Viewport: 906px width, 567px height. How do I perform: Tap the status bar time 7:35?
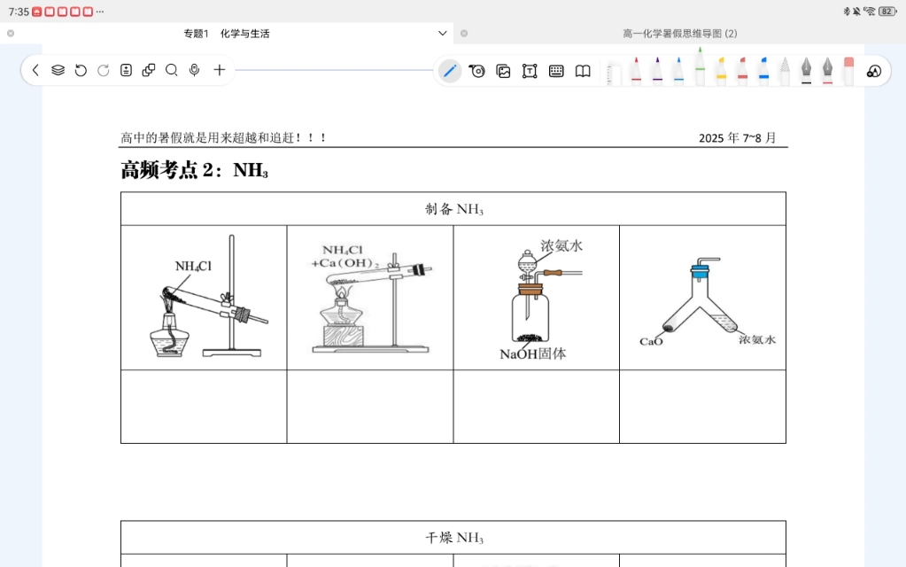tap(19, 12)
